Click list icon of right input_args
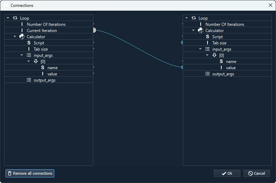This screenshot has width=276, height=183. pyautogui.click(x=208, y=49)
